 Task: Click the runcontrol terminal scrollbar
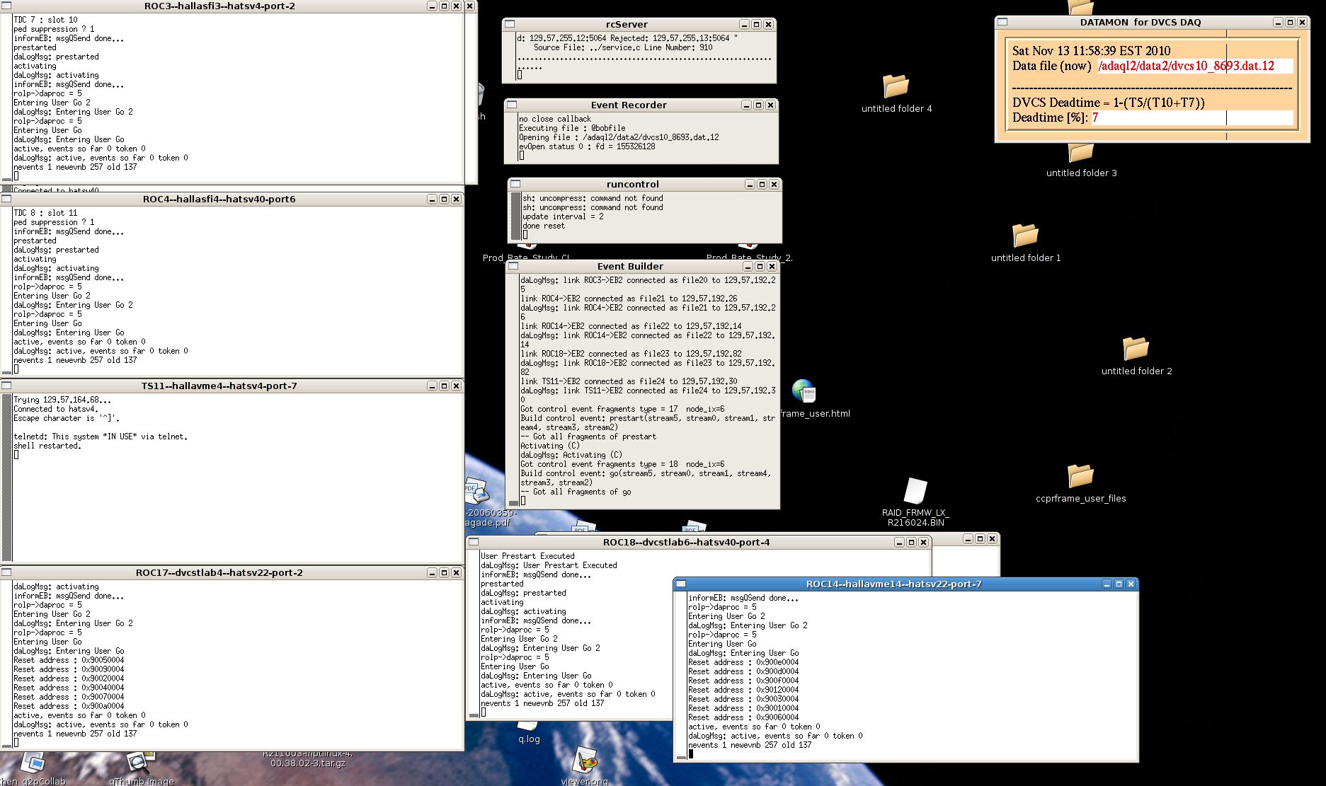(x=515, y=216)
